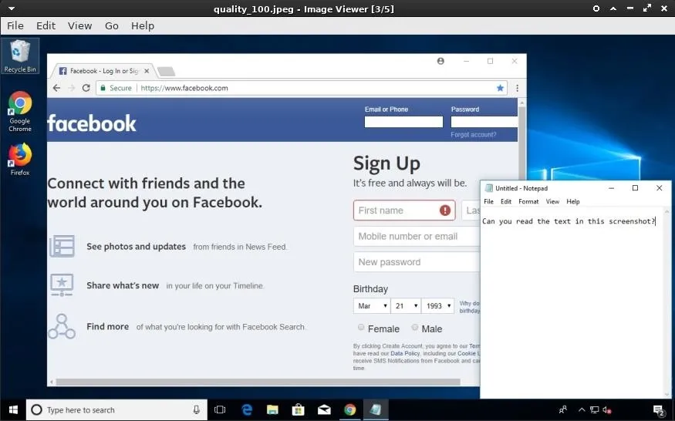
Task: Open Notepad Help menu
Action: click(573, 201)
